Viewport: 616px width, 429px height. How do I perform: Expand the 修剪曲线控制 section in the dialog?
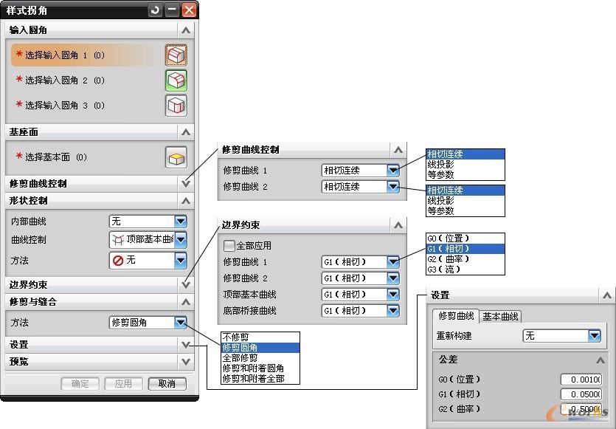tap(186, 183)
